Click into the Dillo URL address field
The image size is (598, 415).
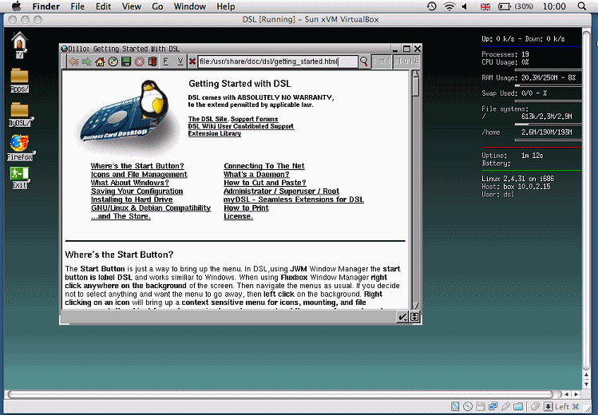click(275, 61)
